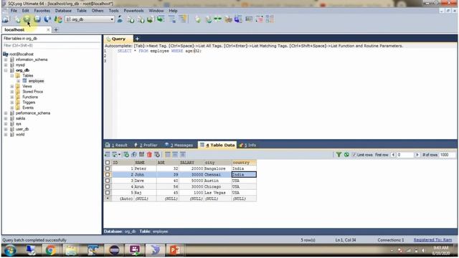Click the save changes icon in Table Data

pyautogui.click(x=142, y=155)
